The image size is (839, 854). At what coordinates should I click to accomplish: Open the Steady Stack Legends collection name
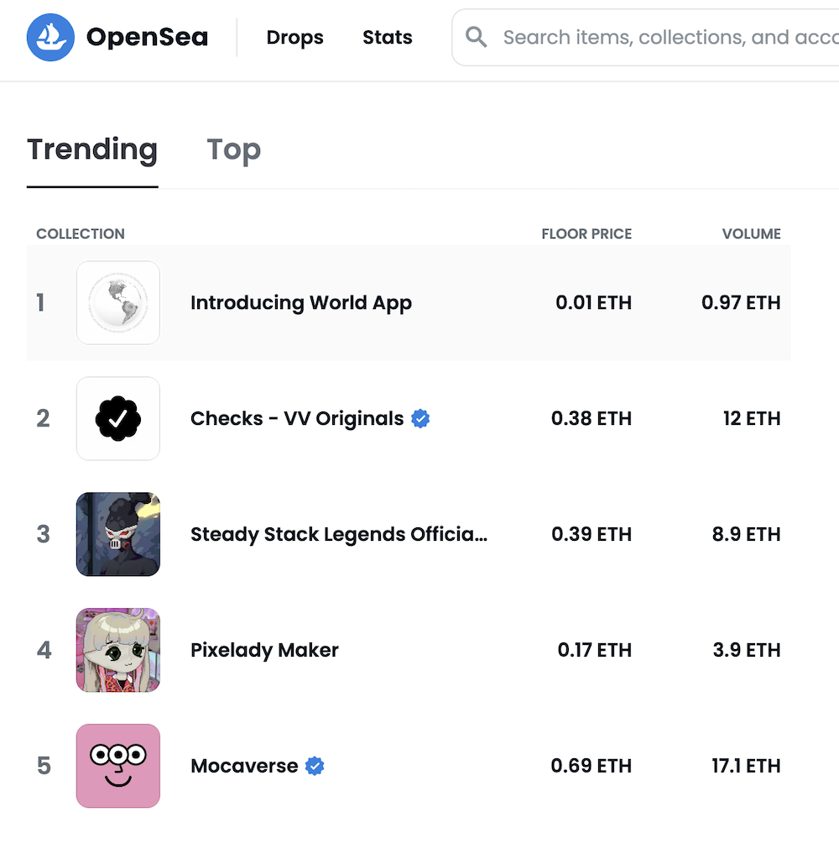338,534
